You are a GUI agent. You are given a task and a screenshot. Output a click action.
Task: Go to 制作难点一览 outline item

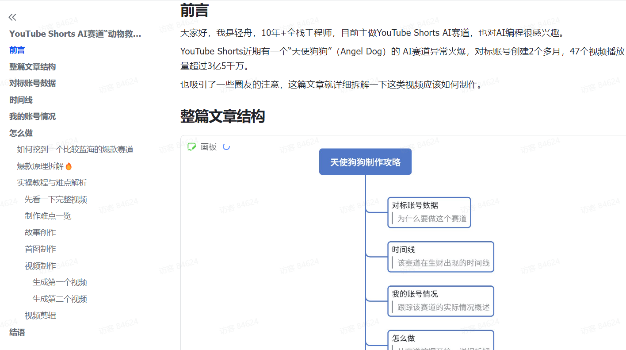[x=48, y=216]
